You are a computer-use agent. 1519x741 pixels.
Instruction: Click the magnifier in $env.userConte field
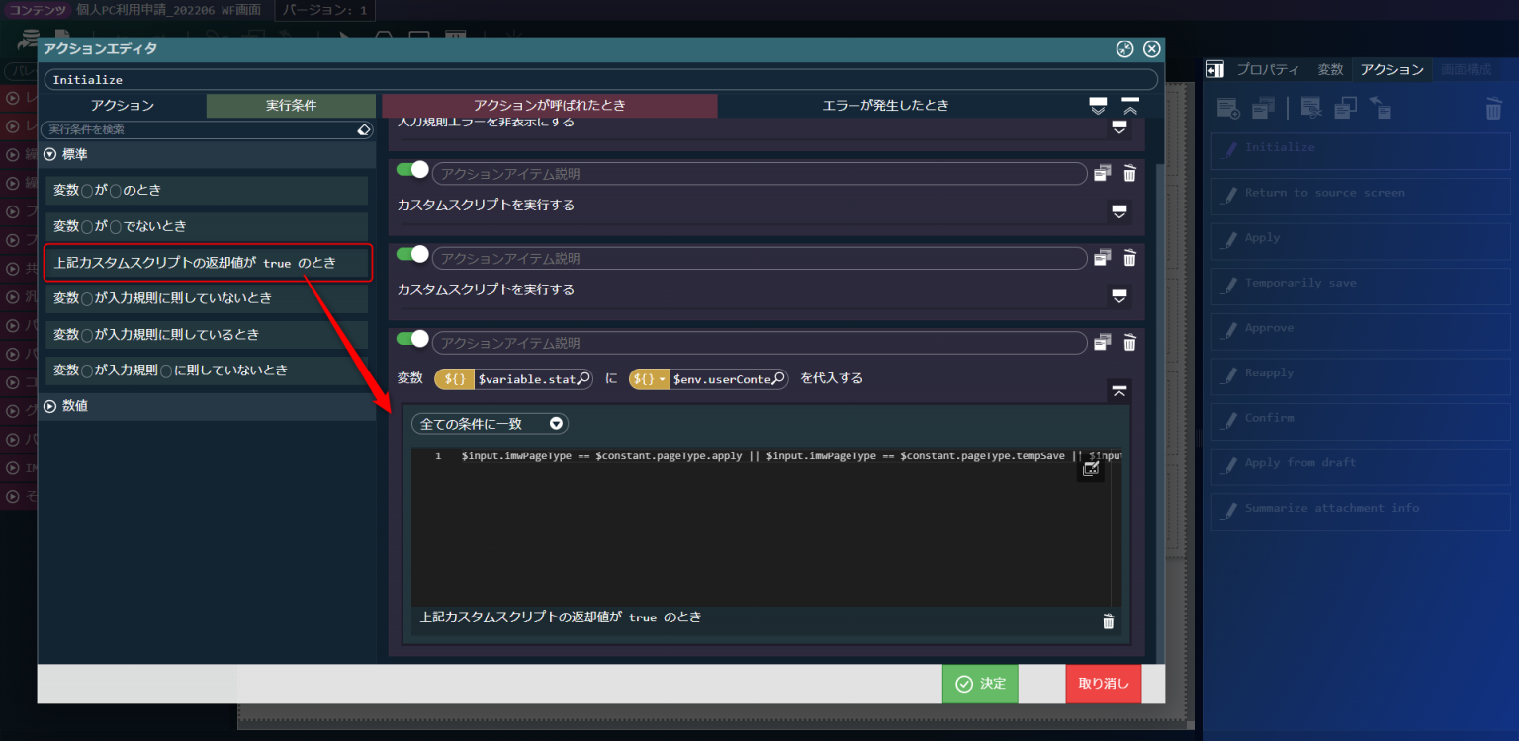coord(778,378)
